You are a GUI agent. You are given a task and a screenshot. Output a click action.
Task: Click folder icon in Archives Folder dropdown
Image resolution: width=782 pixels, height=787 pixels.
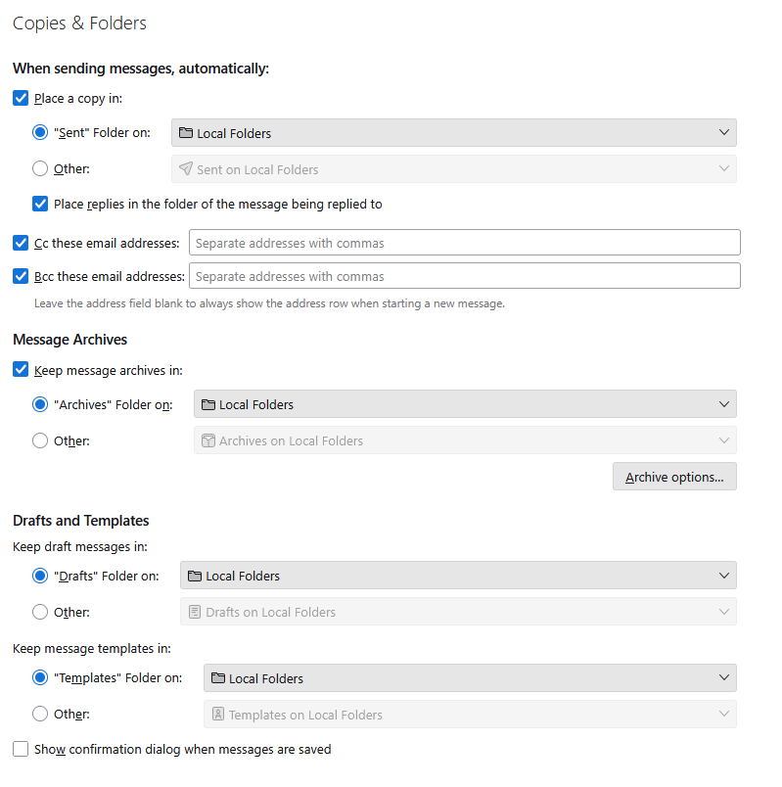207,404
